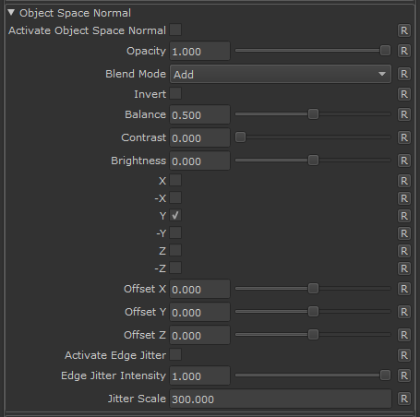Tick the Invert checkbox
The width and height of the screenshot is (420, 417).
(x=175, y=93)
